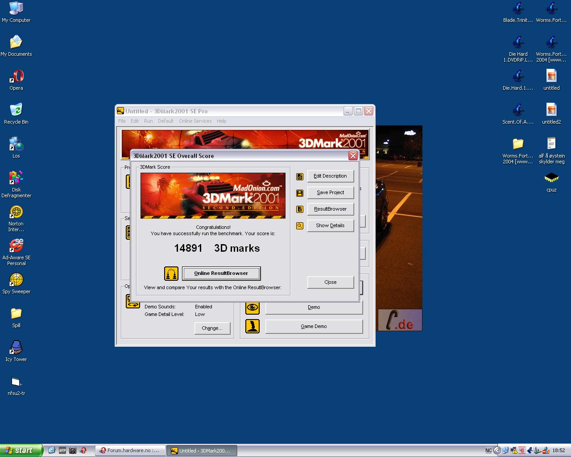Click the Save Project button

click(330, 193)
